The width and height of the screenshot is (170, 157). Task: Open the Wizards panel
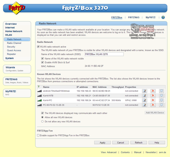point(17,69)
